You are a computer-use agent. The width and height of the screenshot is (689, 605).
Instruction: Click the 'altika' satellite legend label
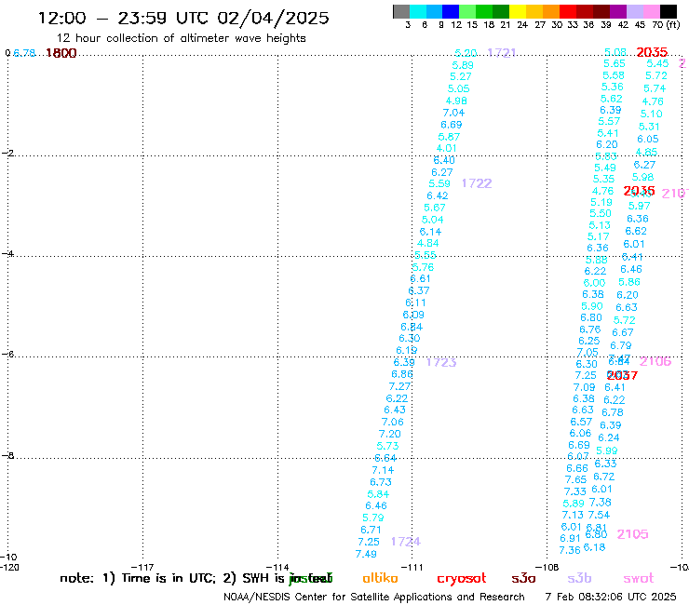tap(380, 578)
